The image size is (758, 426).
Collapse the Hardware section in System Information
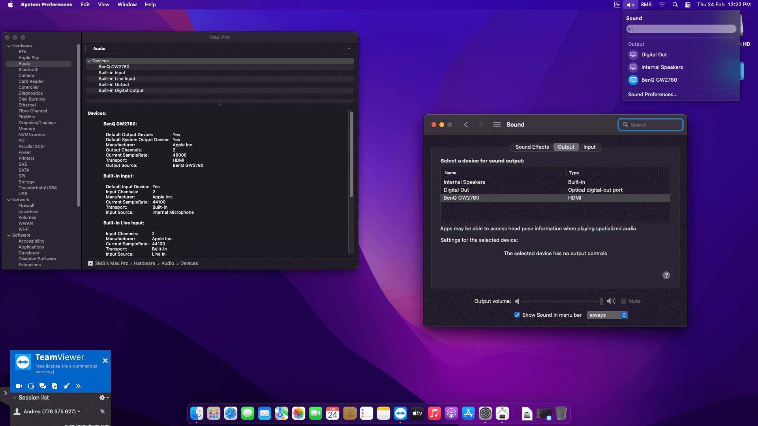click(x=9, y=46)
